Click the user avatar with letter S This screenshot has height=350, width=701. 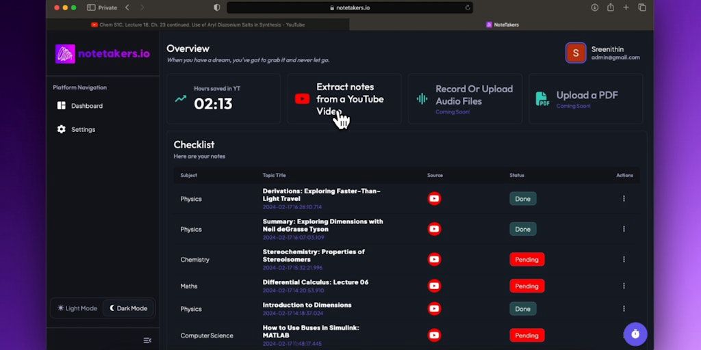(575, 53)
